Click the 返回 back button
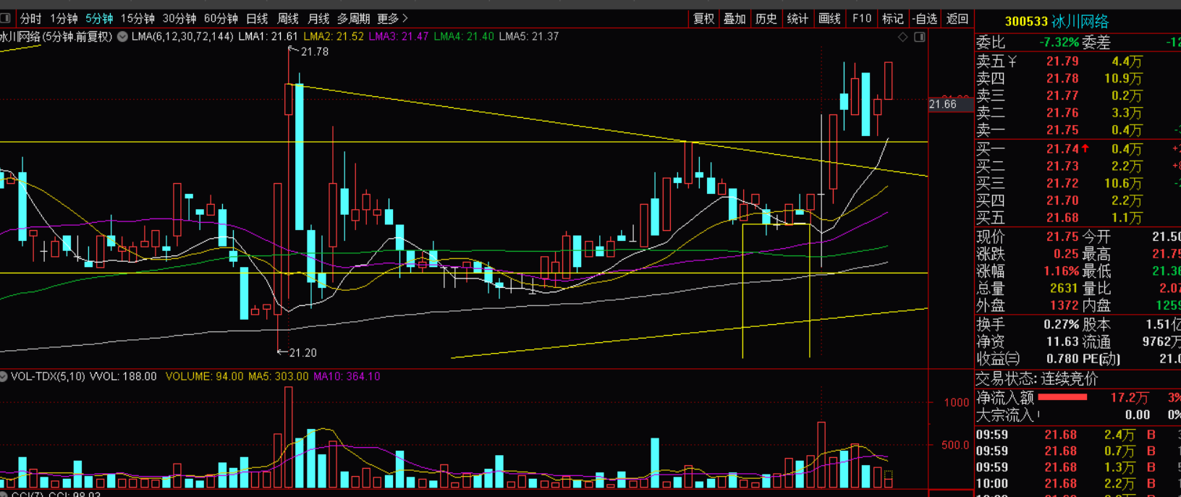Screen dimensions: 1181x497 tap(957, 18)
